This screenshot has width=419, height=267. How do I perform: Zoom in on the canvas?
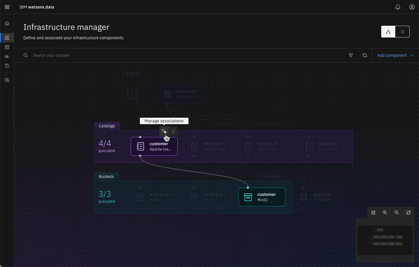[x=385, y=213]
